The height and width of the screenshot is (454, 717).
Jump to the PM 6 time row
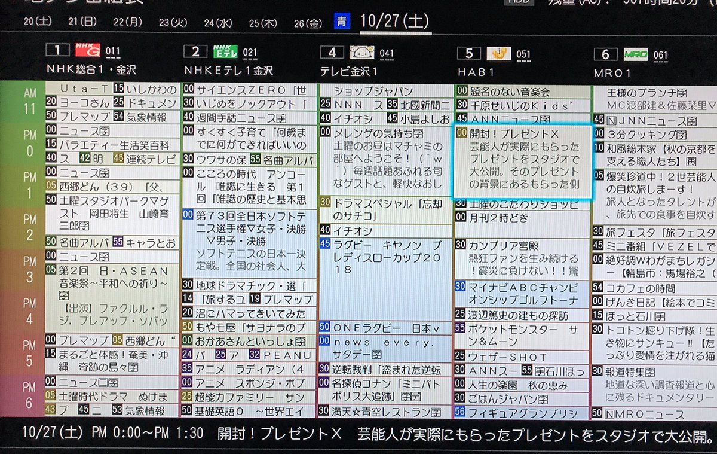pyautogui.click(x=29, y=395)
